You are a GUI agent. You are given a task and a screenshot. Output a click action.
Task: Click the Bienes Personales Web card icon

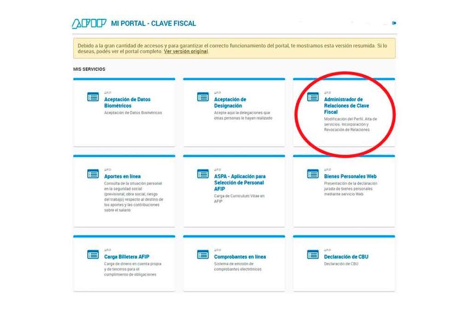click(x=313, y=174)
